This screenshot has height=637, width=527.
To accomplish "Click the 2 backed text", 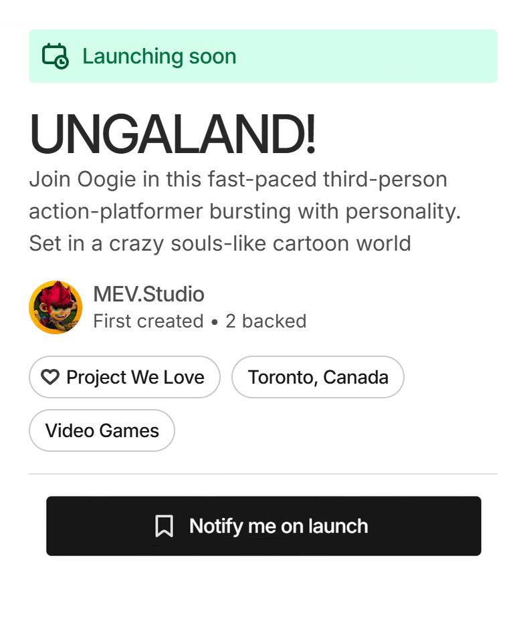I will pyautogui.click(x=266, y=322).
